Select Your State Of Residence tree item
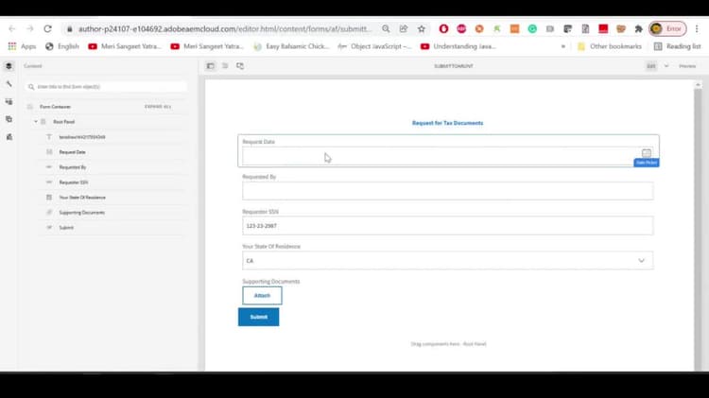This screenshot has height=398, width=709. coord(82,198)
